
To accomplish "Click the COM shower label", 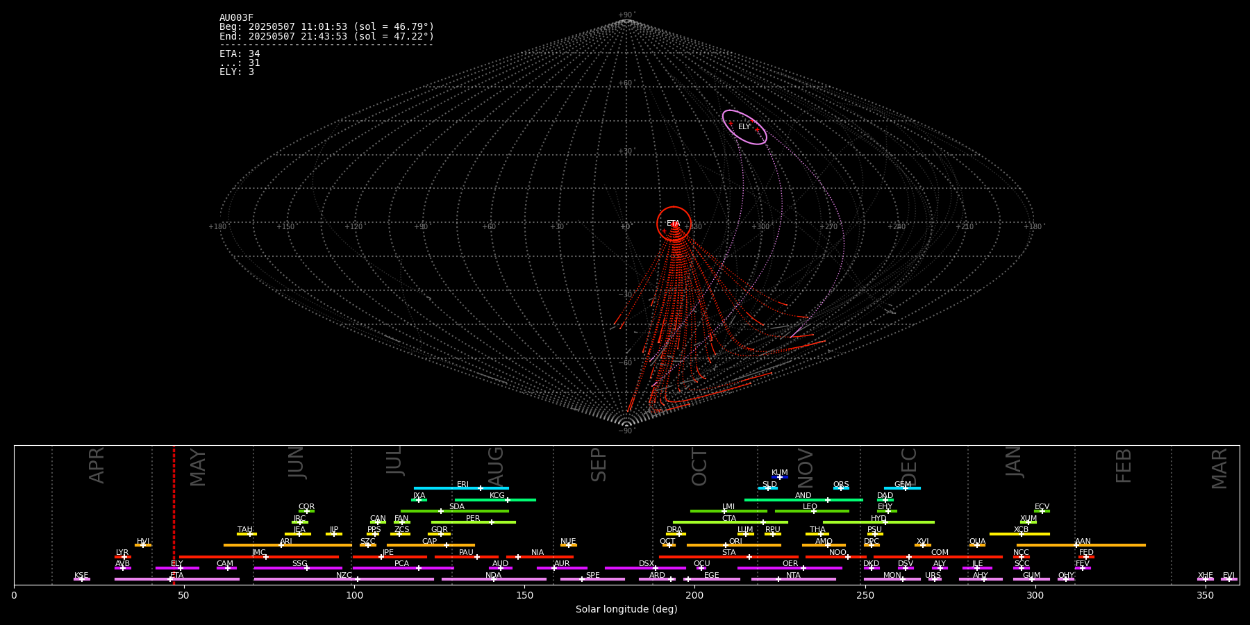I will point(940,553).
